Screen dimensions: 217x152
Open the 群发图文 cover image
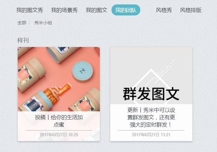(151, 76)
